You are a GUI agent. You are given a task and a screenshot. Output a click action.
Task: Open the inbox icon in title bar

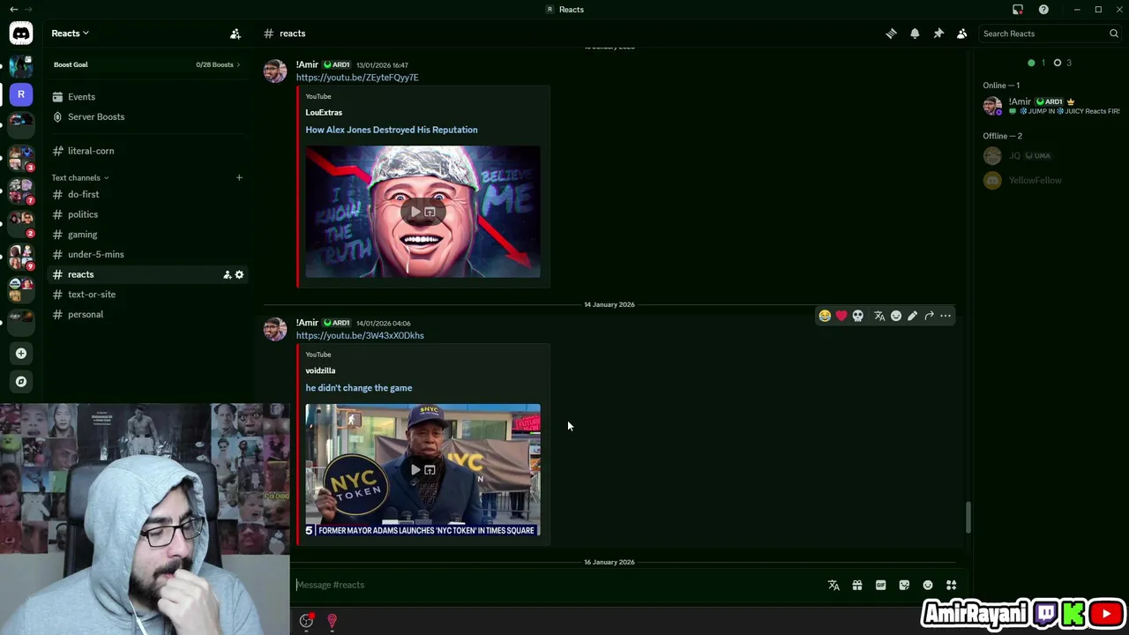pos(1018,10)
